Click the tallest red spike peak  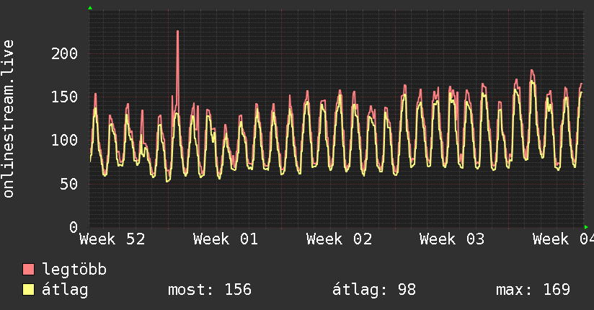(x=177, y=32)
